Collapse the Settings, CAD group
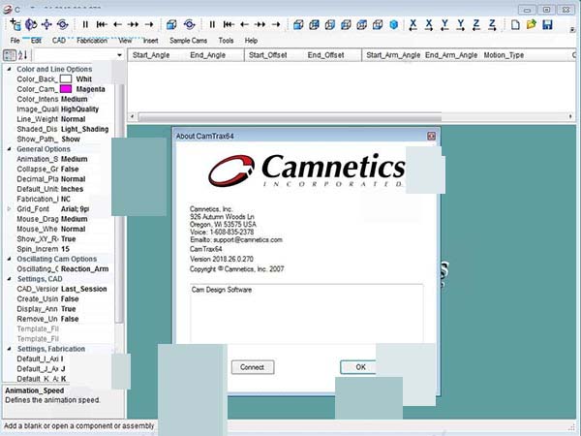Image resolution: width=581 pixels, height=436 pixels. click(x=10, y=279)
